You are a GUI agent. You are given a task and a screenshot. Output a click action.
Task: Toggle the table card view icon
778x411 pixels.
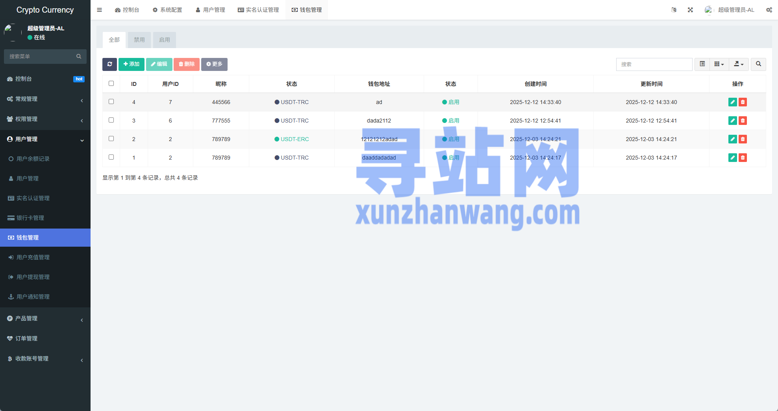point(702,64)
